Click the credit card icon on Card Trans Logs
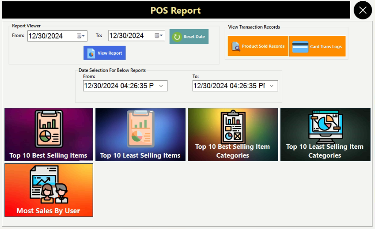The width and height of the screenshot is (375, 229). click(300, 47)
